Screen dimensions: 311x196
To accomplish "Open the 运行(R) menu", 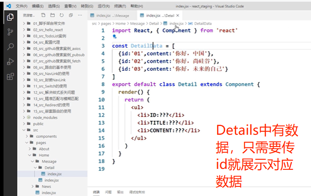I will coord(104,6).
